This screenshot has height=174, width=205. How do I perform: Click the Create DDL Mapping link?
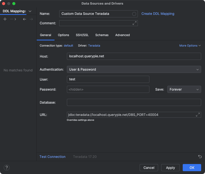pos(158,14)
